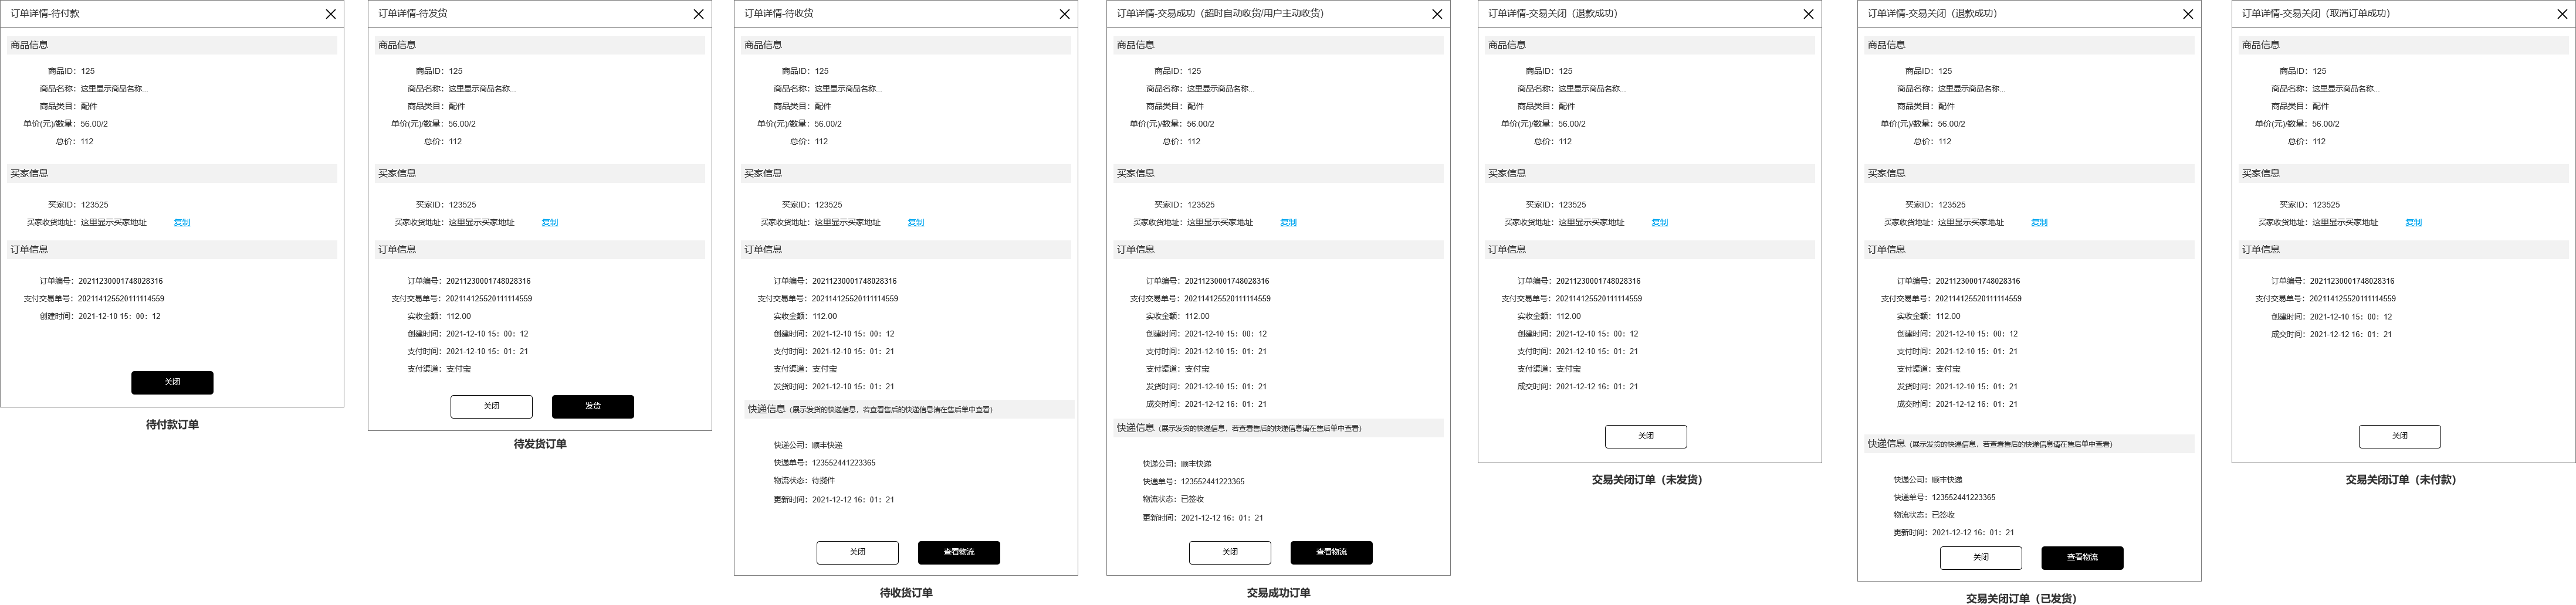The height and width of the screenshot is (605, 2576).
Task: Click the 复制 link in the 交易关闭订单（已发货） dialog
Action: 2040,223
